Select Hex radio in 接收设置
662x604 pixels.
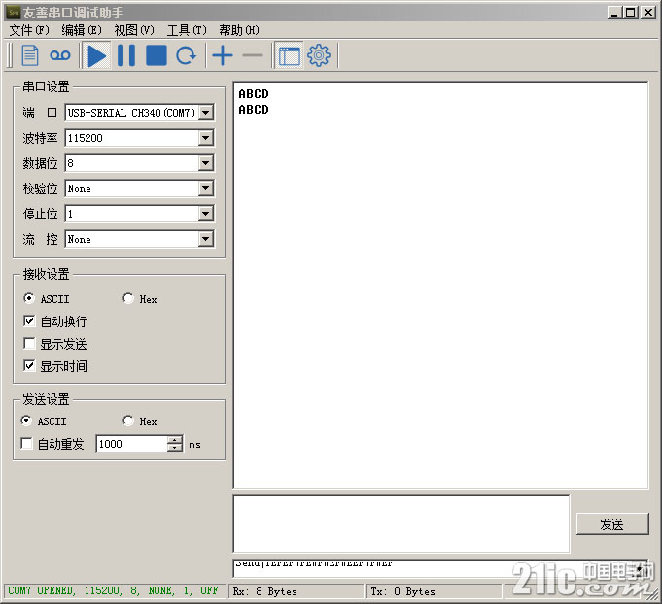pos(128,299)
